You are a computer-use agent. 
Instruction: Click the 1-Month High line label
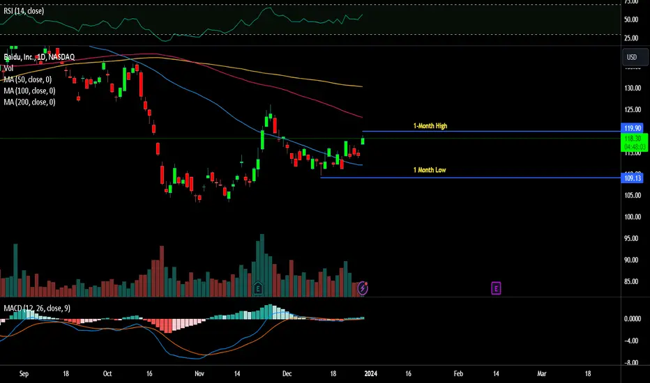coord(430,126)
